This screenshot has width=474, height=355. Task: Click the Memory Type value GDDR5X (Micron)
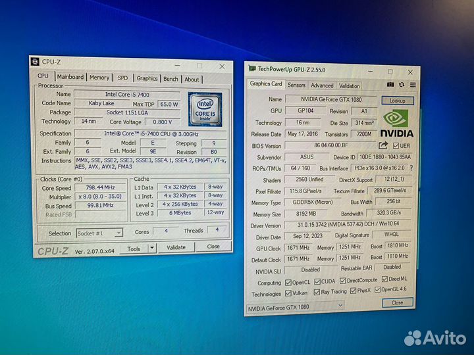[313, 202]
